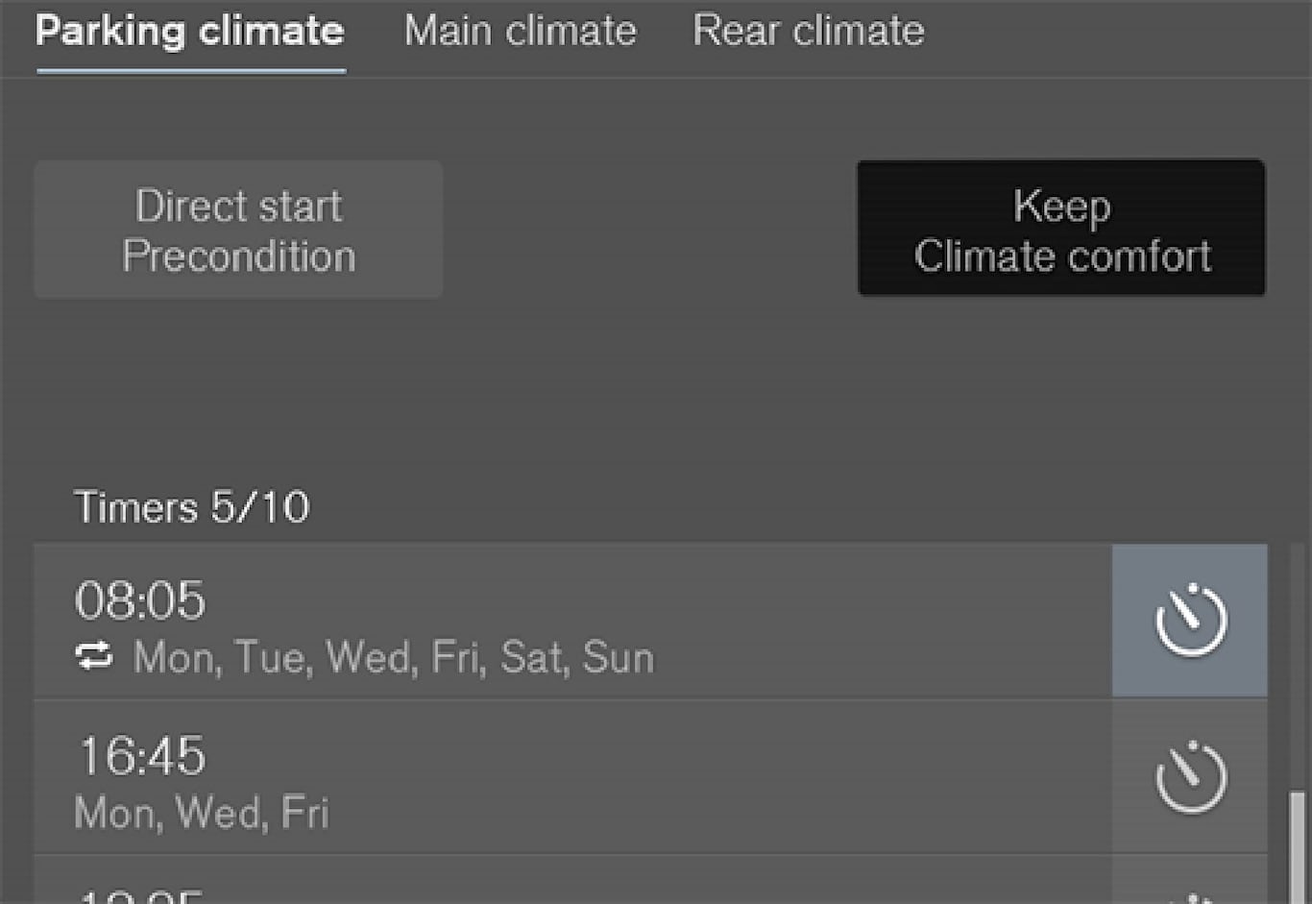Screen dimensions: 1312x904
Task: Select the 08:05 timer time text
Action: pos(140,600)
